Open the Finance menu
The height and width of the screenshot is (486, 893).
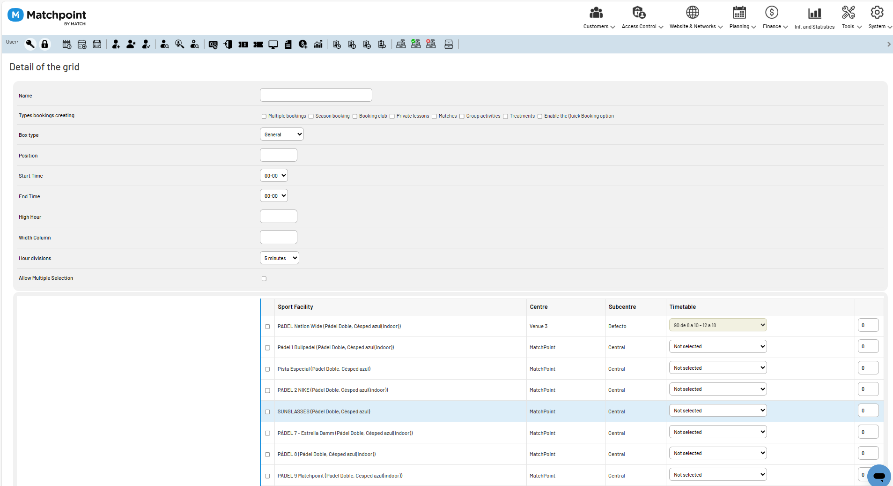click(775, 17)
